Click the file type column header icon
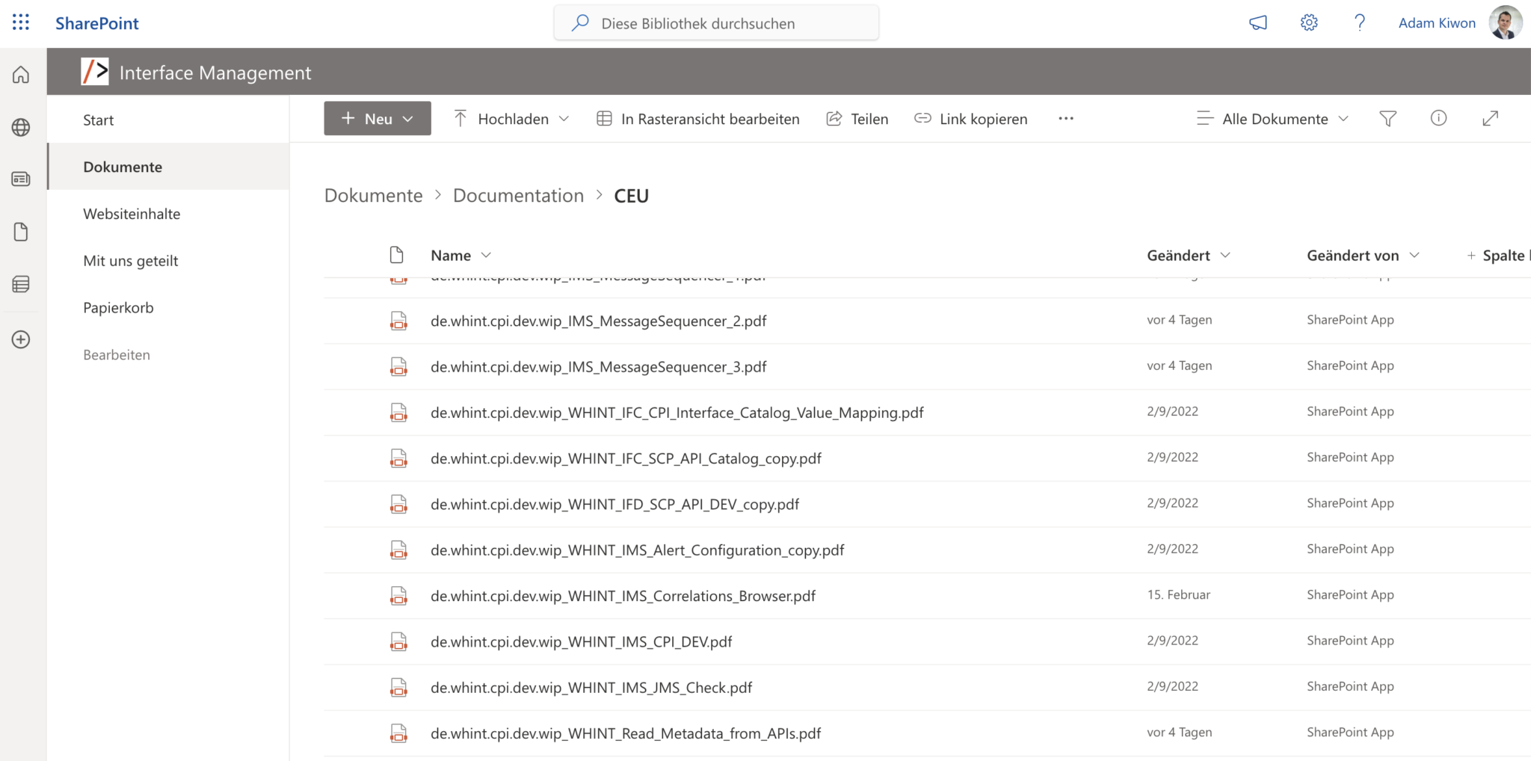 397,255
